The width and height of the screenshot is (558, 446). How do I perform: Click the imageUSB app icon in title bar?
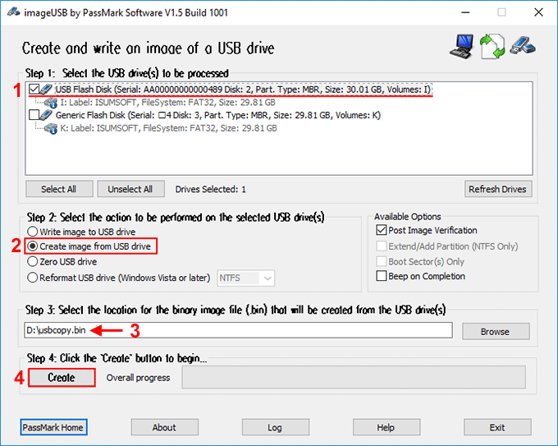point(13,12)
